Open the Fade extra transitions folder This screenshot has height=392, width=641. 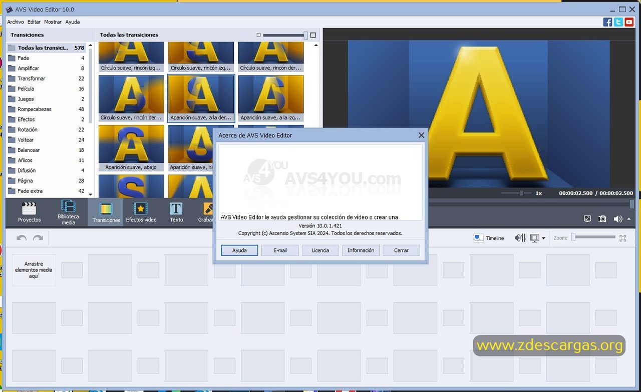tap(46, 191)
